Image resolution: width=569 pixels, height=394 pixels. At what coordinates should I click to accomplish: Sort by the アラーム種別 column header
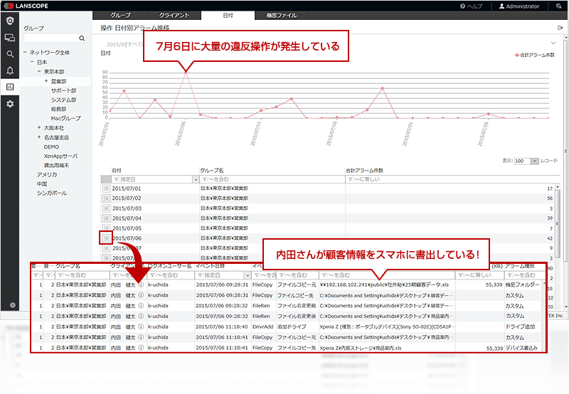click(520, 266)
